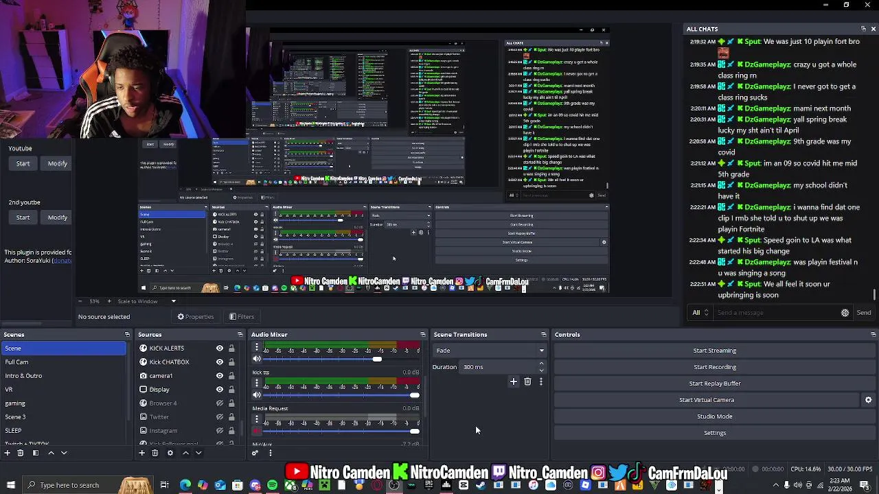Image resolution: width=879 pixels, height=494 pixels.
Task: Open chat settings gear in All Chats dock
Action: coord(845,313)
